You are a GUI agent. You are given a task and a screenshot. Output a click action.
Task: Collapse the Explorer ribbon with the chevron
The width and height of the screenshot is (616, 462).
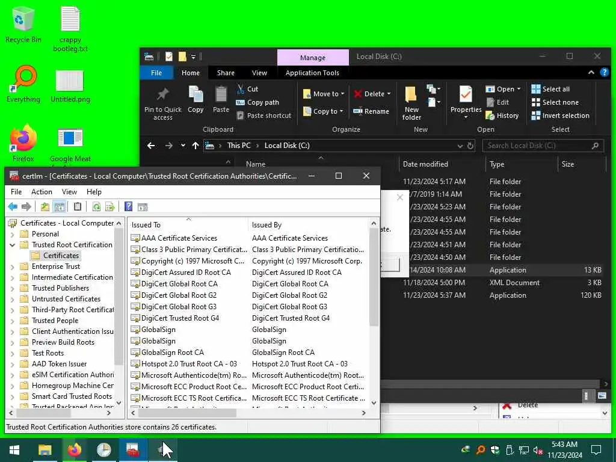click(x=591, y=72)
